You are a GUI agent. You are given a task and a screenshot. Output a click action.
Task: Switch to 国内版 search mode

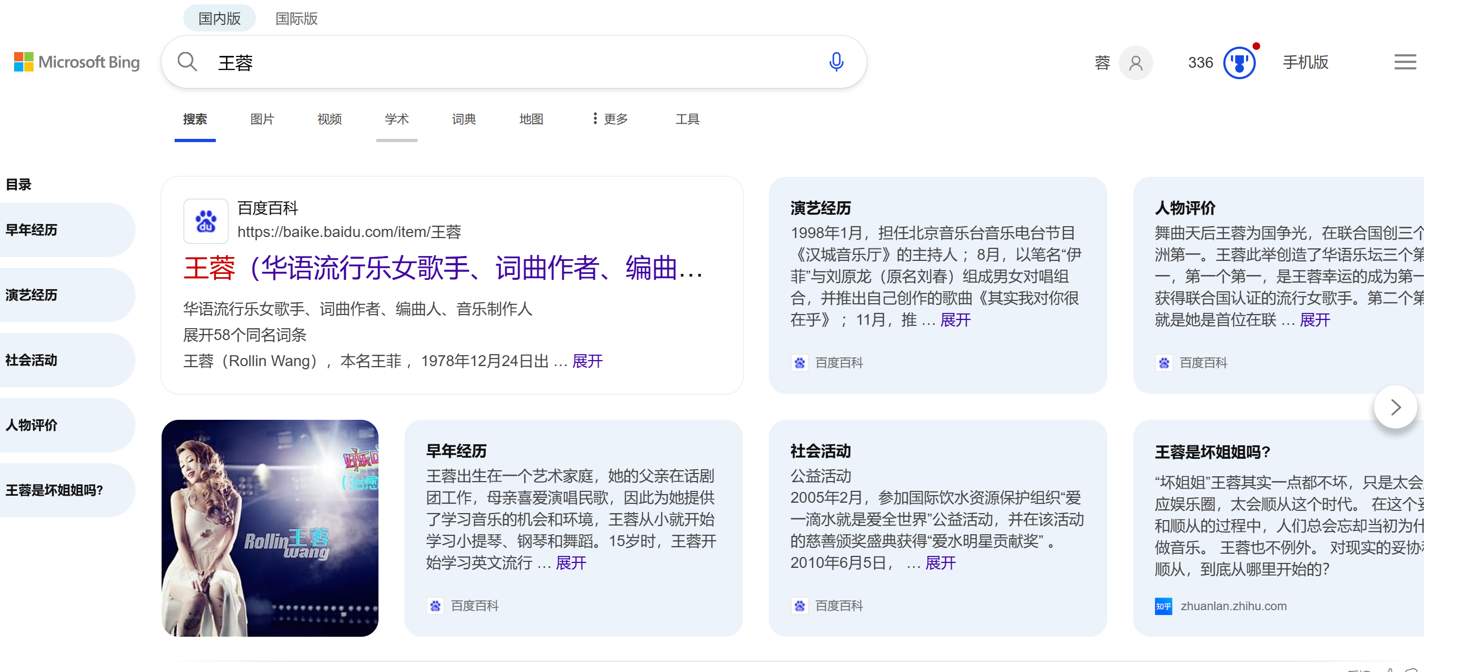click(x=220, y=18)
